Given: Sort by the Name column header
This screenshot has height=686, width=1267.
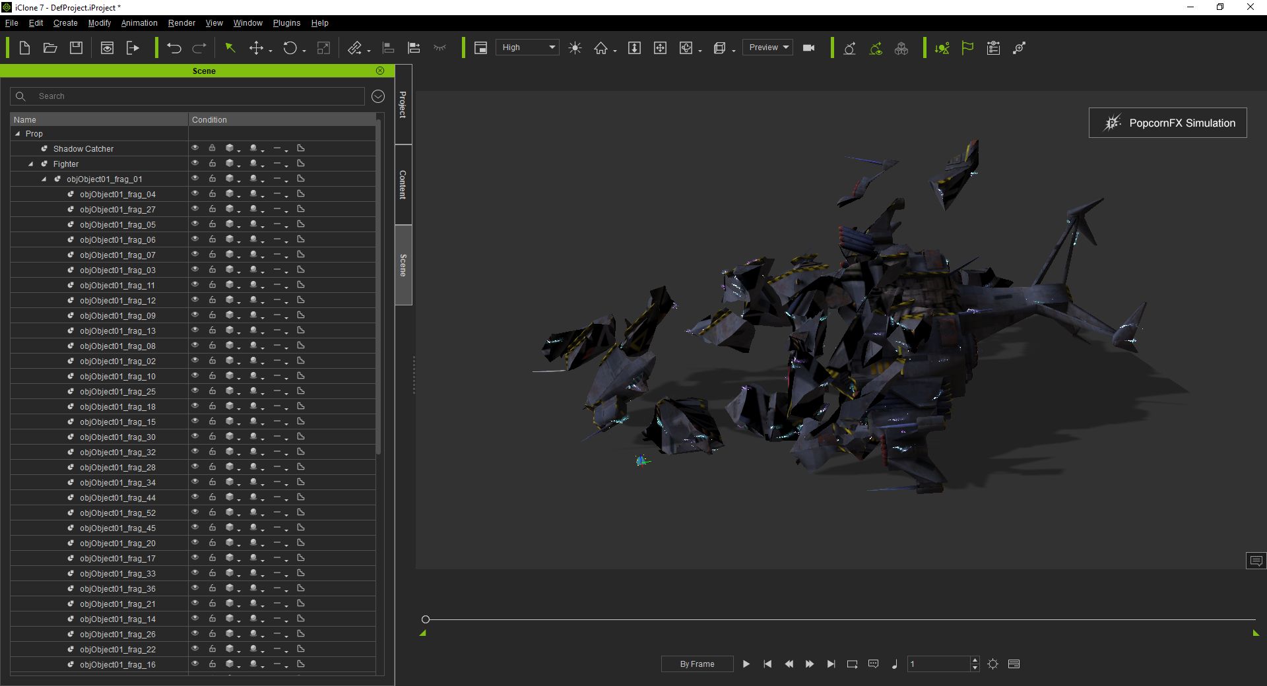Looking at the screenshot, I should point(99,119).
